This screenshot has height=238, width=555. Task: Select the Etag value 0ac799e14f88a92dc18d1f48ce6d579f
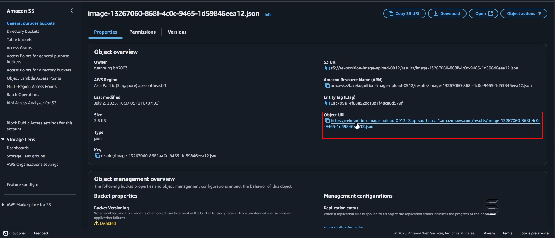click(x=367, y=103)
